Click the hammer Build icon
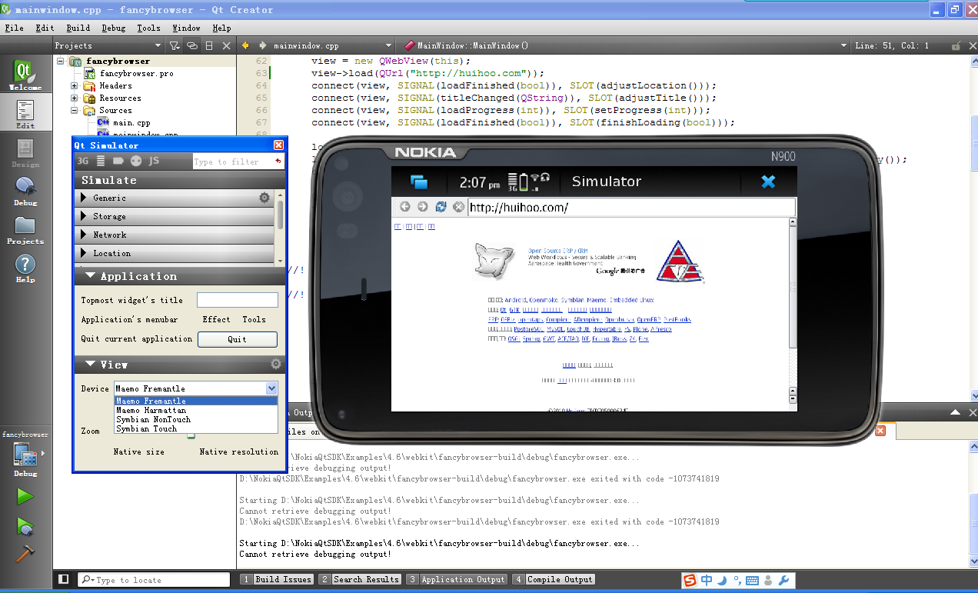 (x=25, y=554)
